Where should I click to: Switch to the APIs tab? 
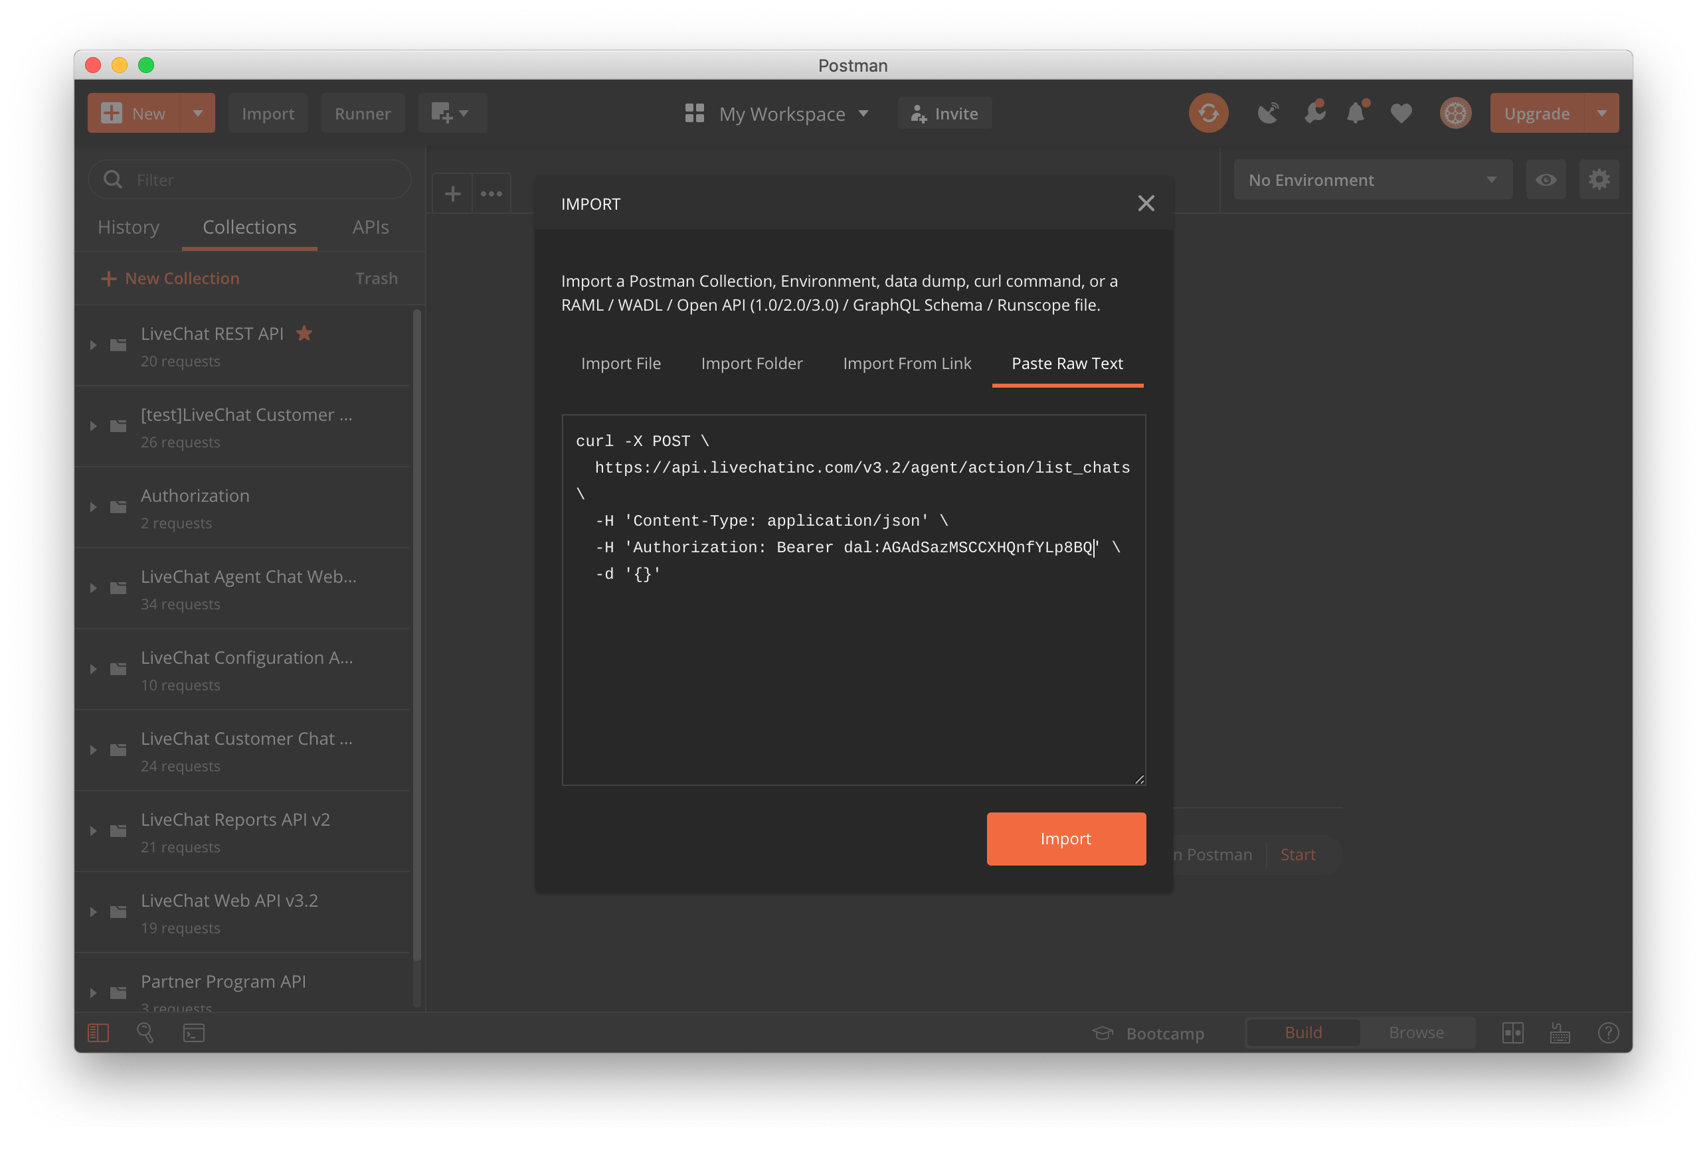370,227
